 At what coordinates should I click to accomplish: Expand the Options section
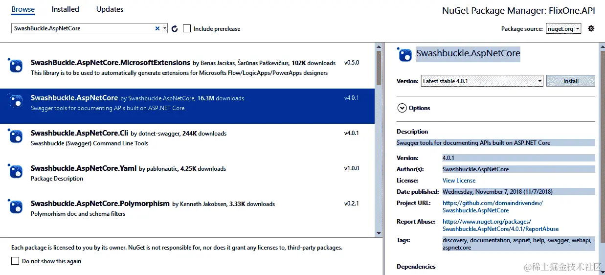402,108
